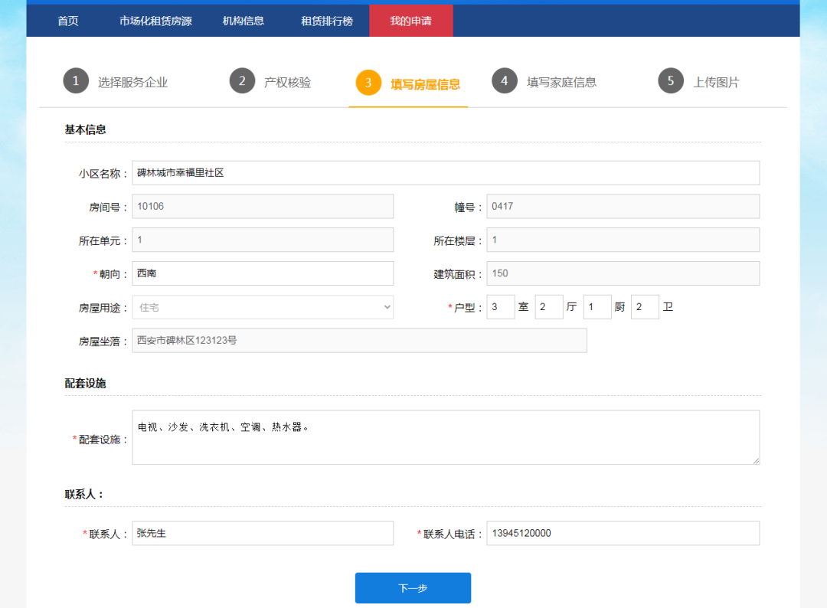Click the 卫 count input box

point(645,307)
